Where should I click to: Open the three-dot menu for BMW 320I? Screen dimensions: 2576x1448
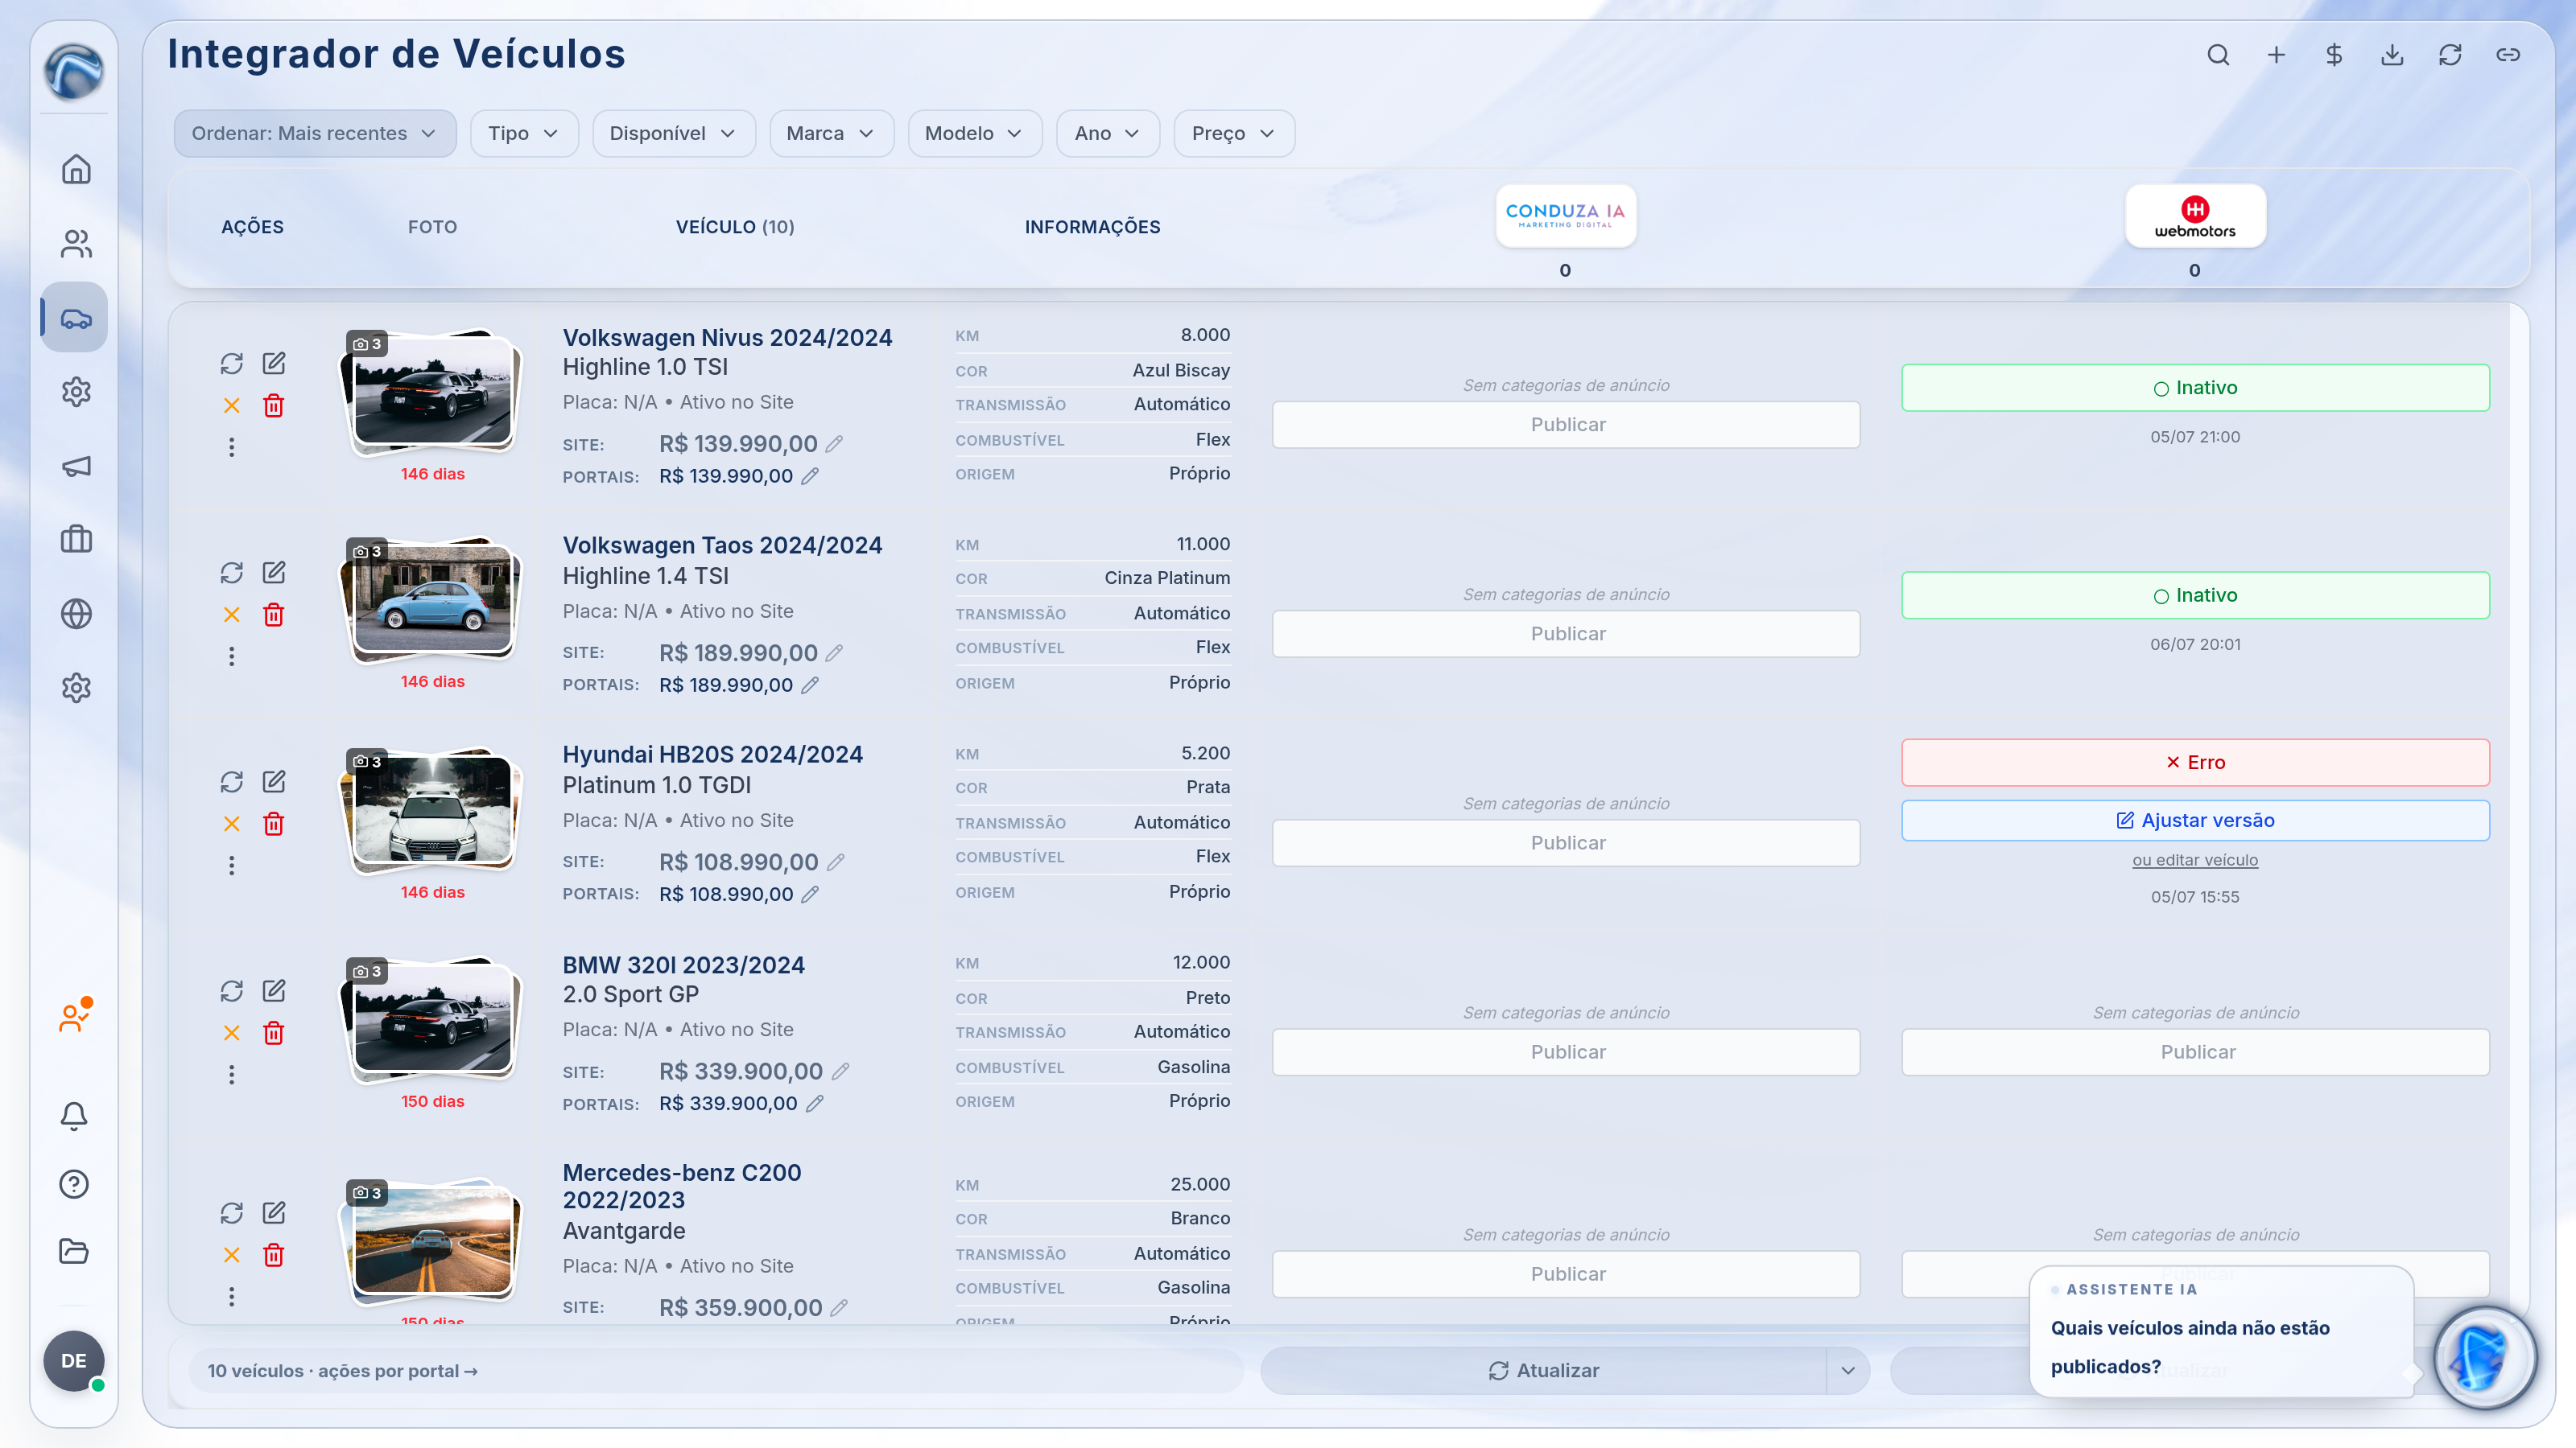coord(232,1074)
